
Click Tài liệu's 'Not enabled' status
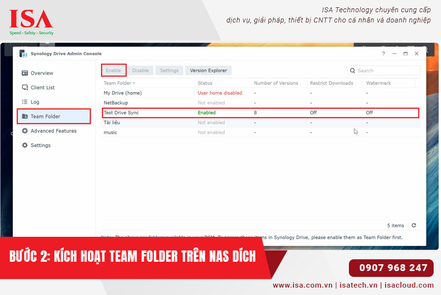pyautogui.click(x=211, y=122)
